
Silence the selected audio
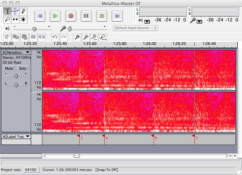coord(42,37)
